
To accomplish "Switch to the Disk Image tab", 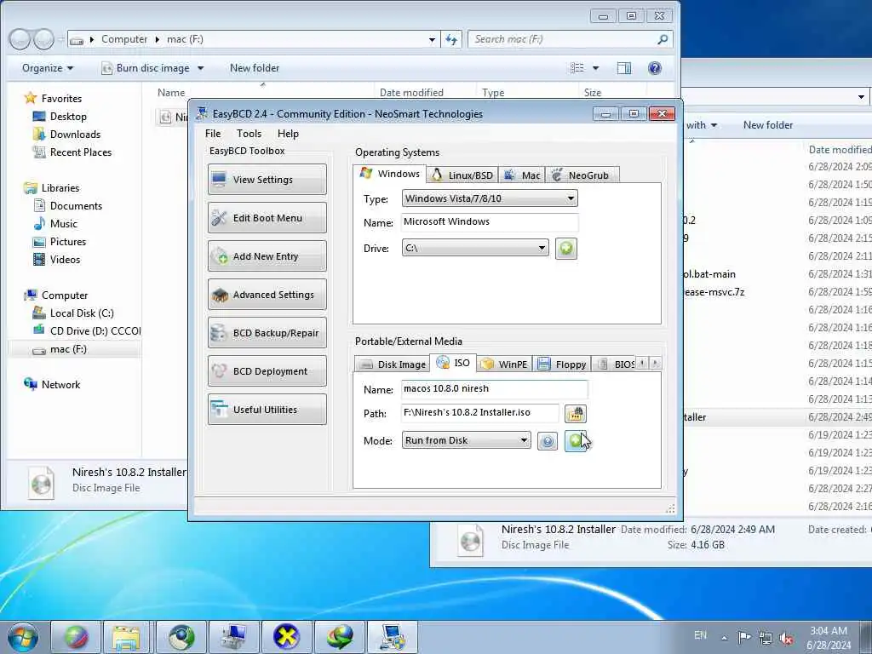I will click(392, 364).
